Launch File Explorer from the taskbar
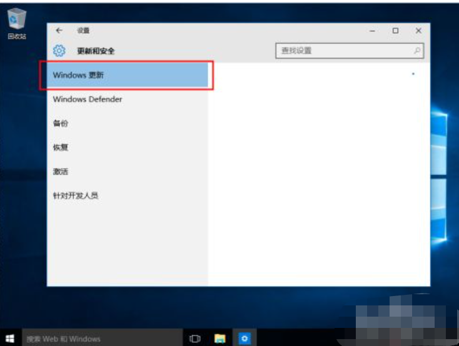 (x=219, y=339)
